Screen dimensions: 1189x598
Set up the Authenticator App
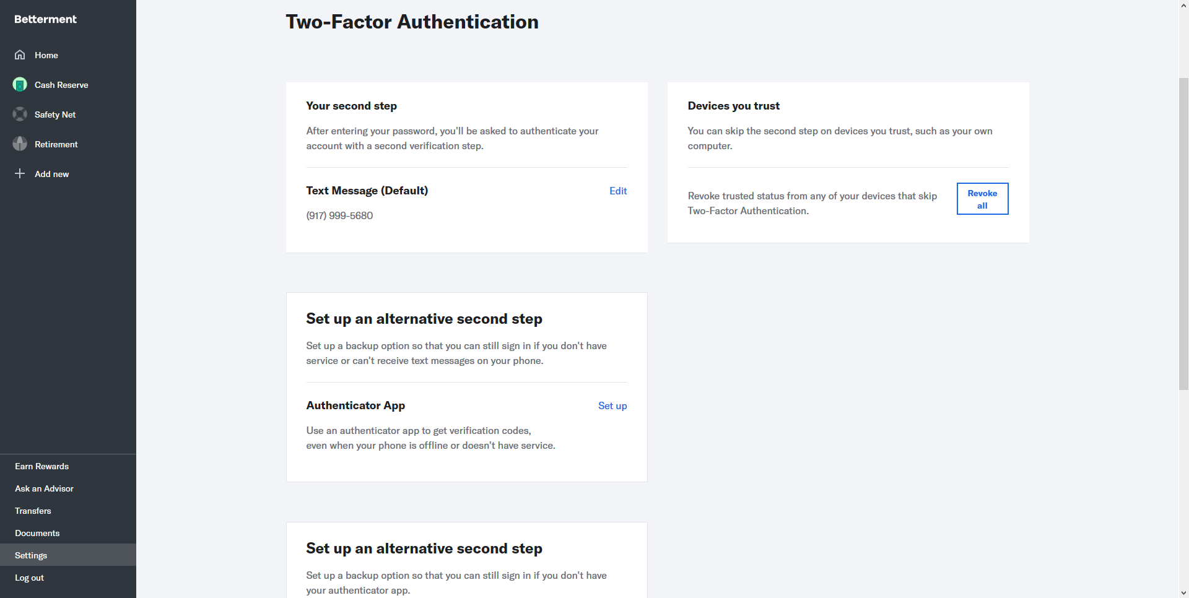click(x=612, y=405)
